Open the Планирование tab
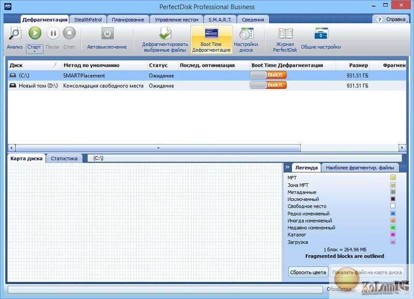This screenshot has width=414, height=299. 128,20
